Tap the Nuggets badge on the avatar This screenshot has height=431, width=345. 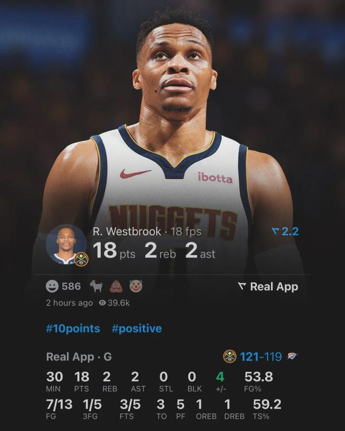[81, 259]
